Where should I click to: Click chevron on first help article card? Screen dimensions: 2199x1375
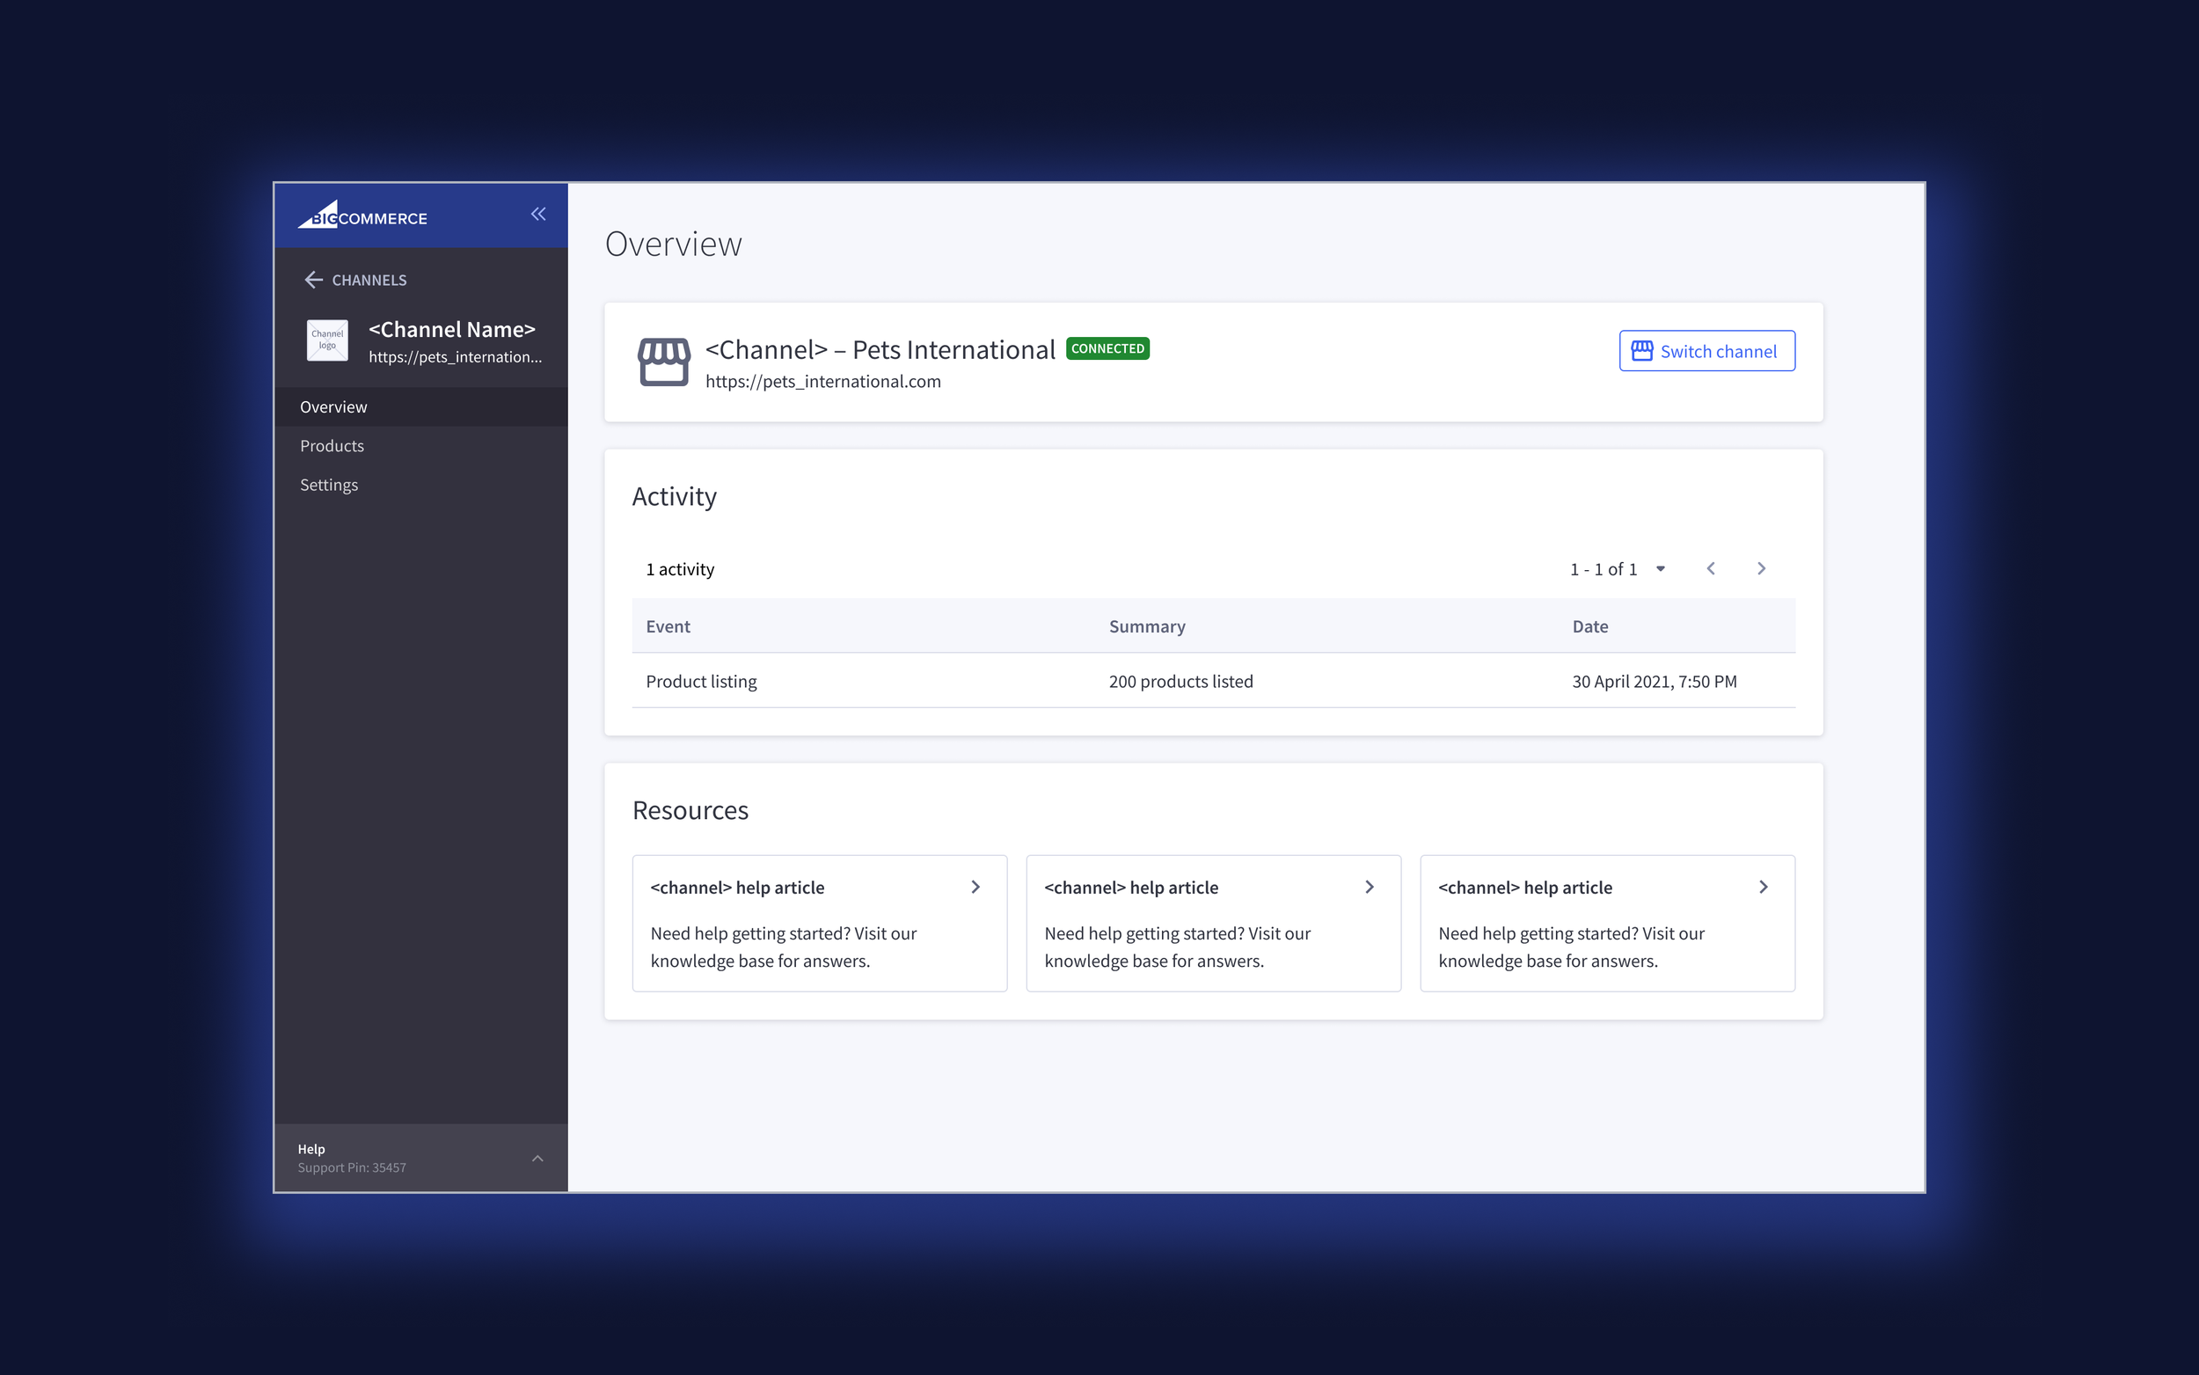pos(975,887)
